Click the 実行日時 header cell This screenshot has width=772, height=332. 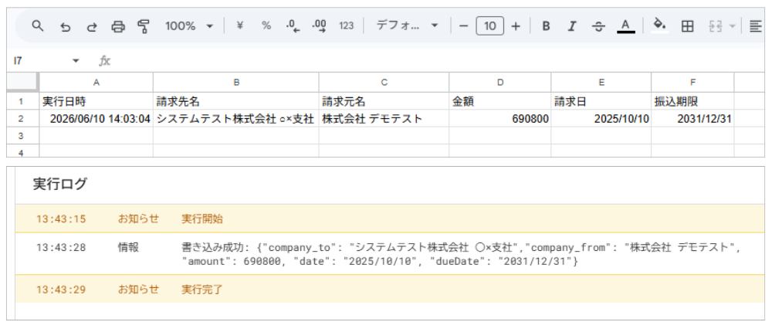96,101
